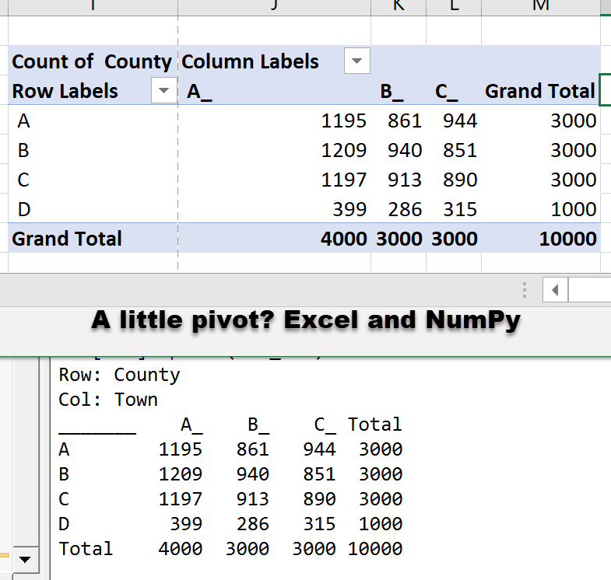
Task: Click the horizontal scrollbar left arrow
Action: point(555,290)
